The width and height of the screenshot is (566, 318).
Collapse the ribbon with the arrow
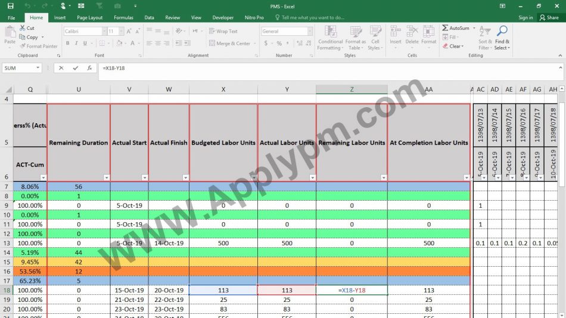pyautogui.click(x=560, y=55)
